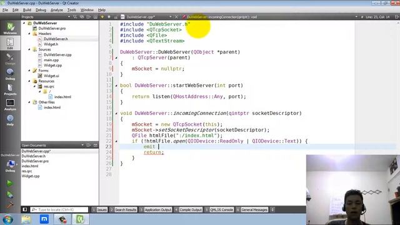This screenshot has width=400, height=225.
Task: Split the Open Documents panel
Action: [x=89, y=145]
